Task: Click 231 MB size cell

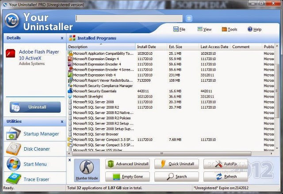Action: click(175, 75)
